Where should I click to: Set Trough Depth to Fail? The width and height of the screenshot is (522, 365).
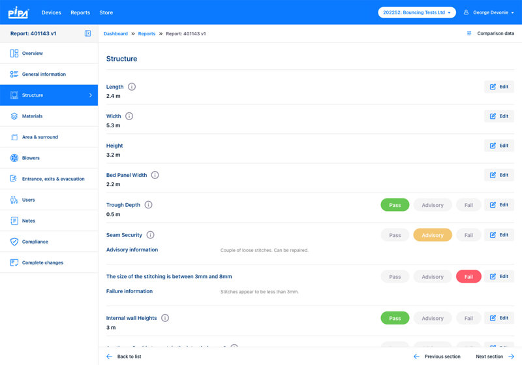pos(468,205)
